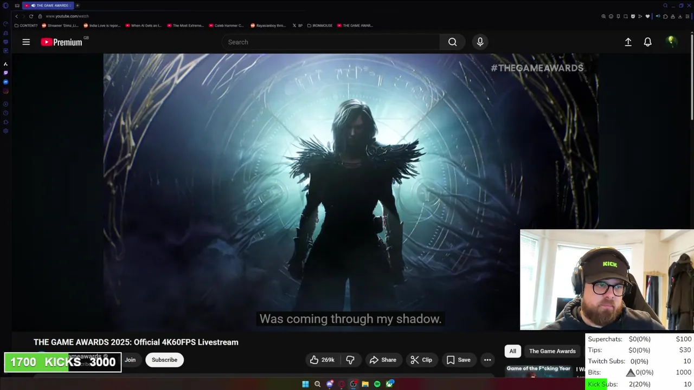Open the YouTube account avatar menu
The width and height of the screenshot is (694, 390).
click(671, 42)
